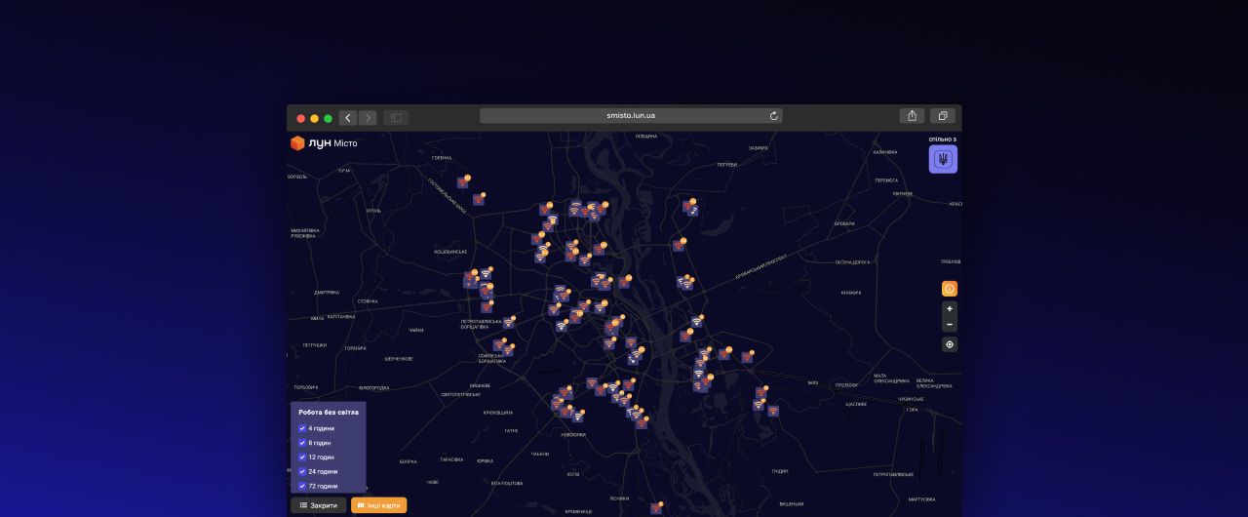Click the Ukrainian trident emblem badge
The height and width of the screenshot is (517, 1248).
[x=943, y=159]
